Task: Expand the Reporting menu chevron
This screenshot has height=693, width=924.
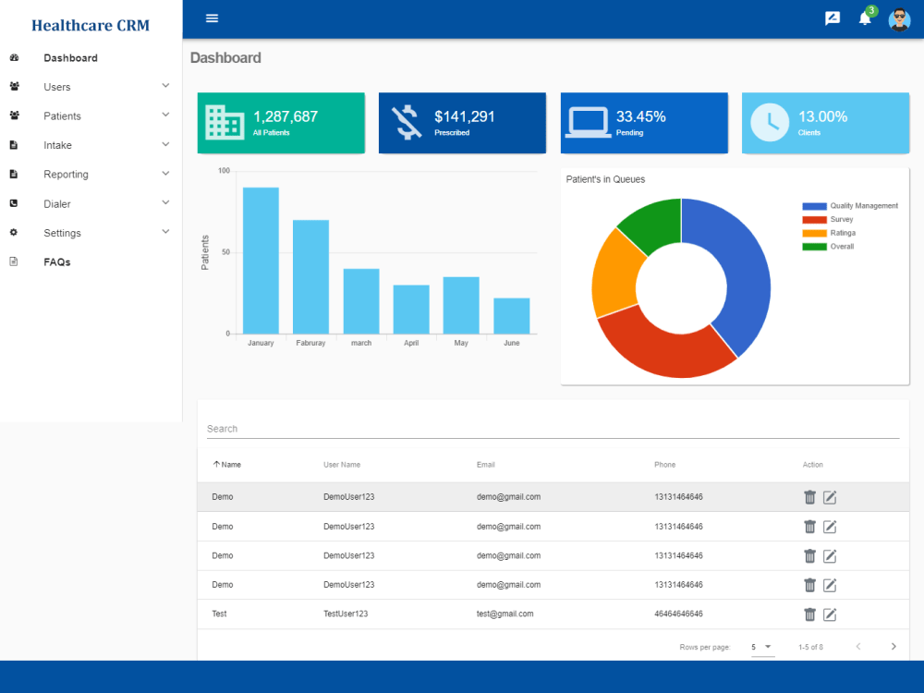Action: (x=165, y=174)
